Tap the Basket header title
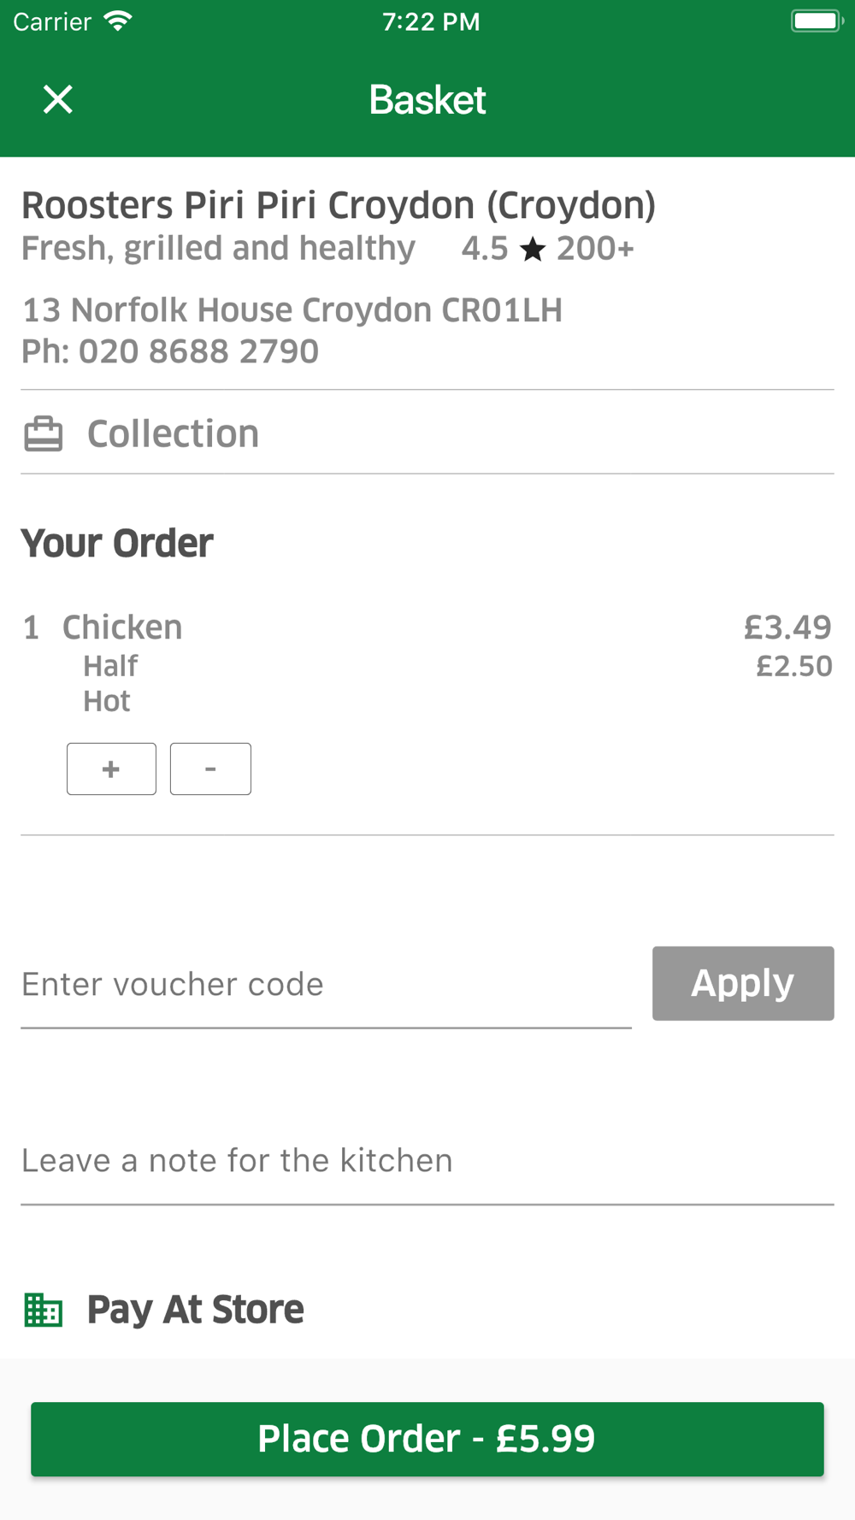 tap(427, 100)
